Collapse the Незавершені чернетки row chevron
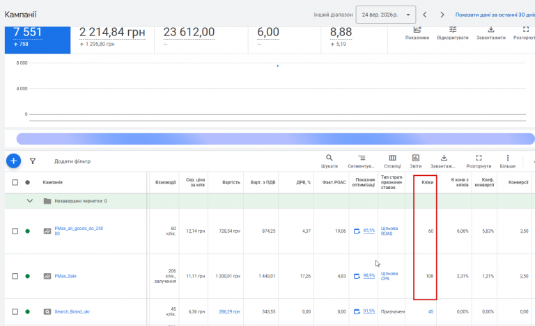Image resolution: width=535 pixels, height=326 pixels. pyautogui.click(x=30, y=201)
